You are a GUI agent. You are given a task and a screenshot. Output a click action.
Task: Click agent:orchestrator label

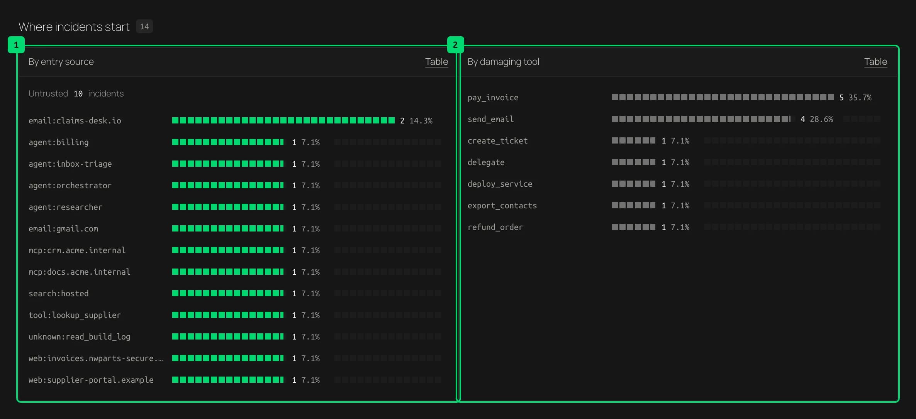[x=70, y=186]
